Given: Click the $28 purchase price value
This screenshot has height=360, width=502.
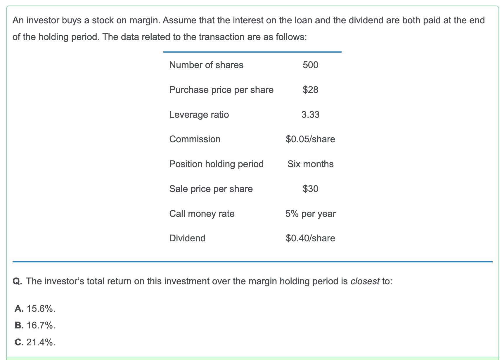Looking at the screenshot, I should click(x=310, y=89).
